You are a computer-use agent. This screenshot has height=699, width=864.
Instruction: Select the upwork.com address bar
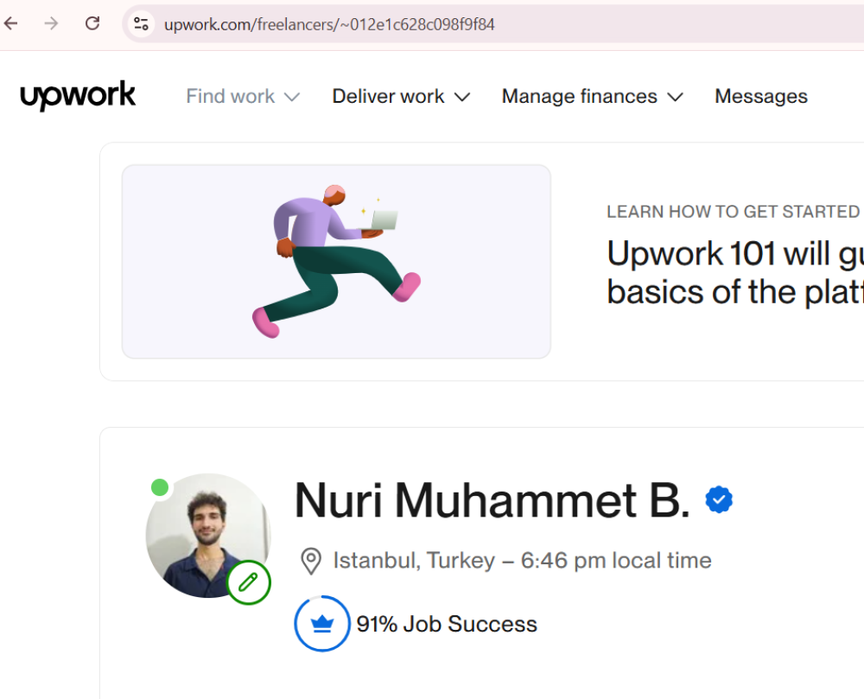432,24
